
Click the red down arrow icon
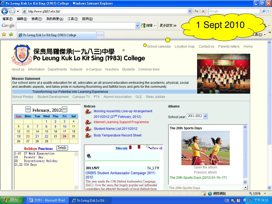pos(139,147)
